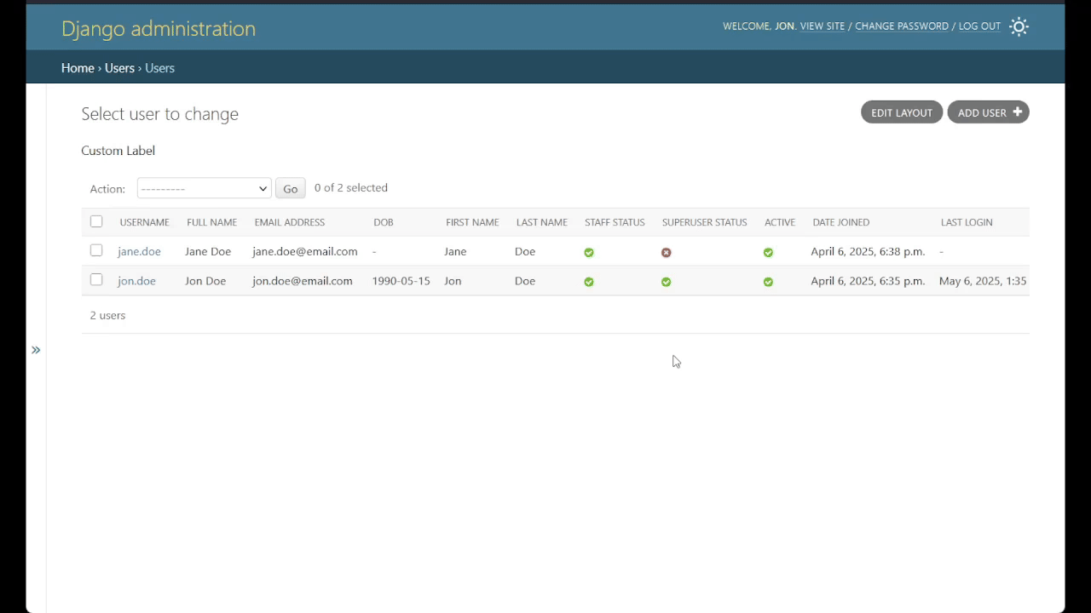Click jon.doe's green superuser status icon
Screen dimensions: 1091x613
666,281
